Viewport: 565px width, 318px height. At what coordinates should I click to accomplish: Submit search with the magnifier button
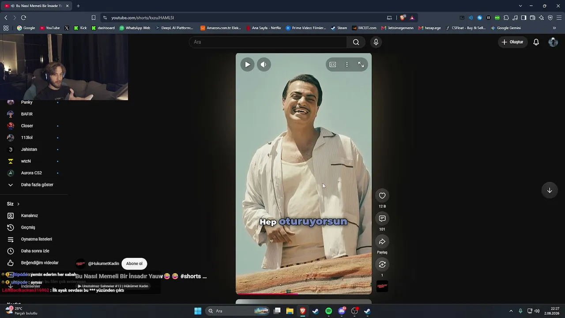tap(356, 42)
